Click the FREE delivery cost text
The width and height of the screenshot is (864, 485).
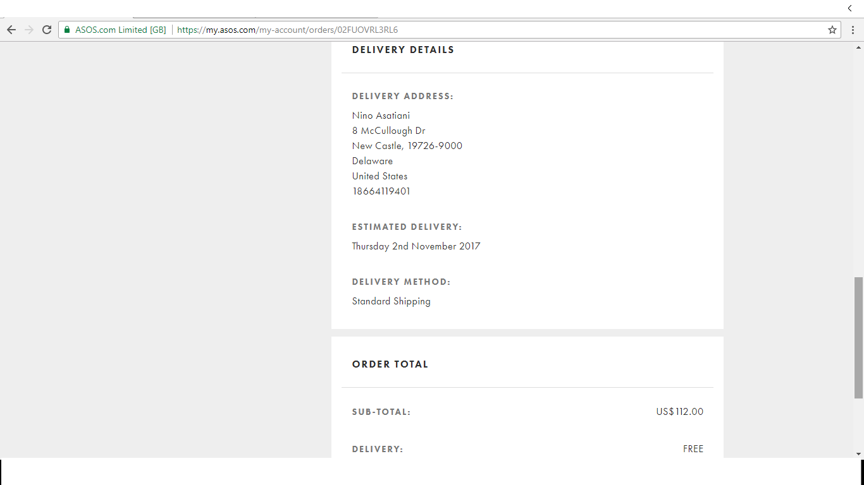pyautogui.click(x=693, y=449)
